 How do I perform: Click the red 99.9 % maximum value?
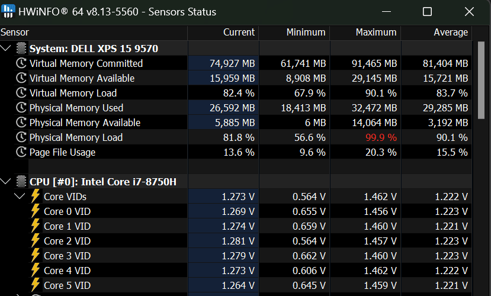381,137
